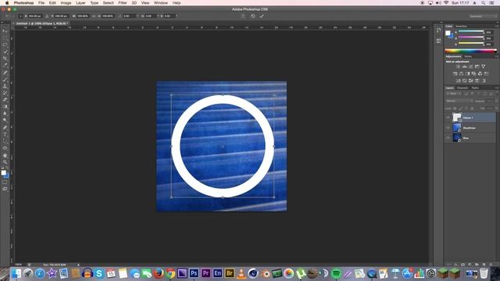Select the Crop tool
The width and height of the screenshot is (500, 281).
pos(5,59)
